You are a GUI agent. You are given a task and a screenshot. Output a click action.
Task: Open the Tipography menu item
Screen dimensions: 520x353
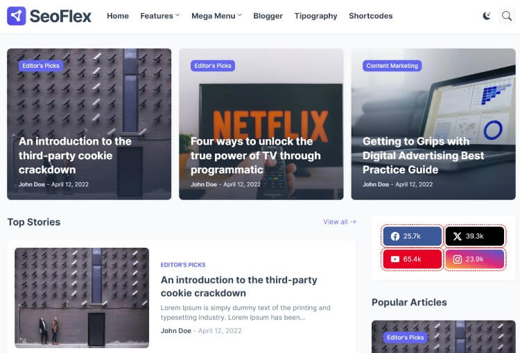[315, 16]
